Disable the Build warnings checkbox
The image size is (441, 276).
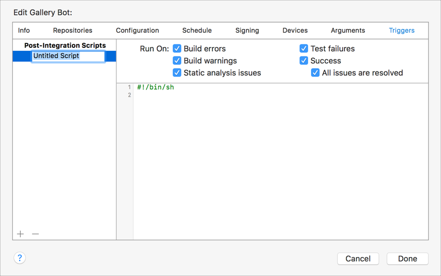[x=177, y=60]
